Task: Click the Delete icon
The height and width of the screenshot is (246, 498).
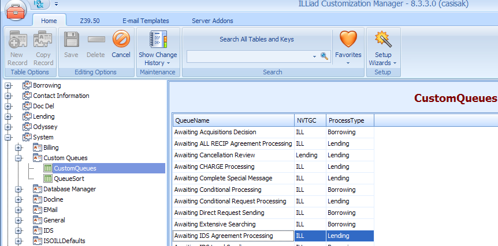Action: [x=96, y=39]
